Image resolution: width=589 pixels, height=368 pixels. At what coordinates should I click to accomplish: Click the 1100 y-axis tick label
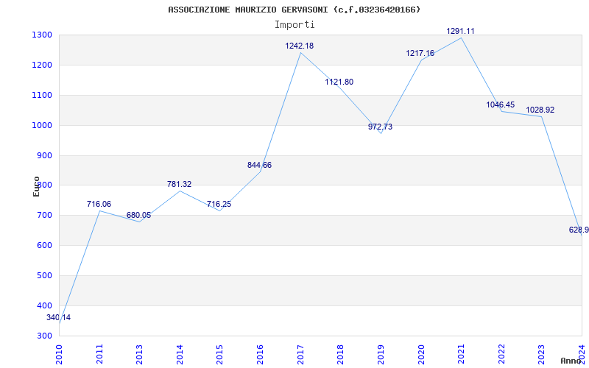(x=42, y=96)
